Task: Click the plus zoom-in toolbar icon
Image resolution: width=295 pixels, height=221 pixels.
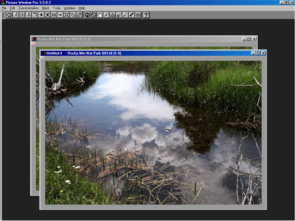Action: click(x=41, y=15)
